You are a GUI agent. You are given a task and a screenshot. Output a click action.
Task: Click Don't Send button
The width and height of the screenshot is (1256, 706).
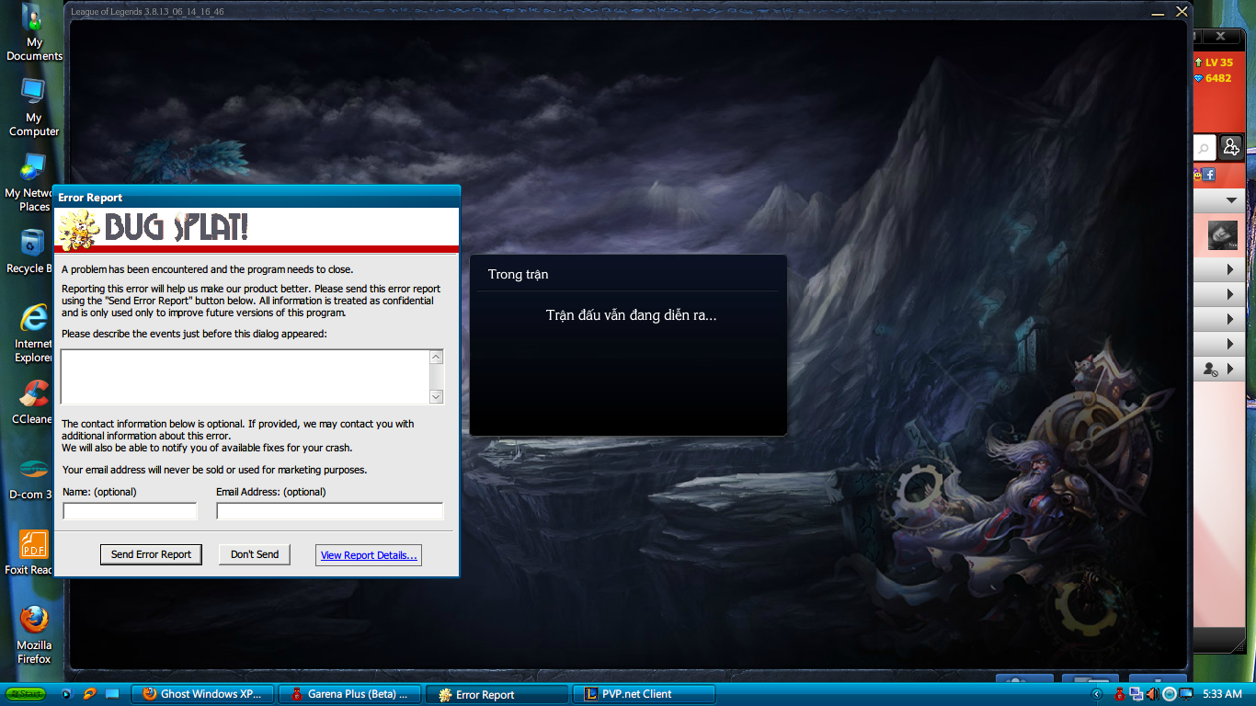[255, 554]
